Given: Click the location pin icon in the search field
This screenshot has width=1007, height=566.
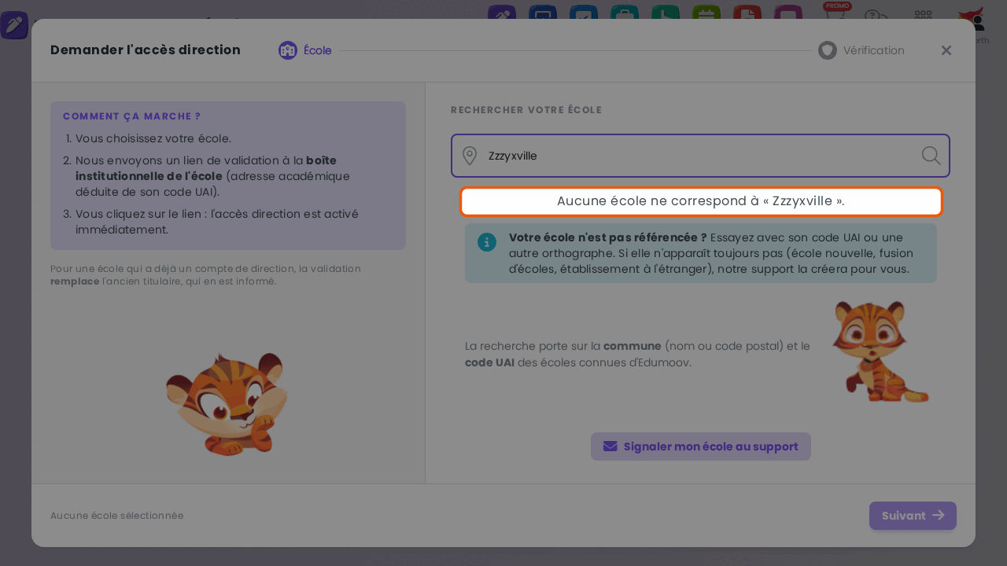Looking at the screenshot, I should click(470, 156).
